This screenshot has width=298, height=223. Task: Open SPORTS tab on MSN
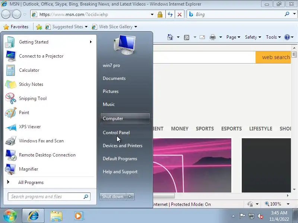pyautogui.click(x=205, y=129)
